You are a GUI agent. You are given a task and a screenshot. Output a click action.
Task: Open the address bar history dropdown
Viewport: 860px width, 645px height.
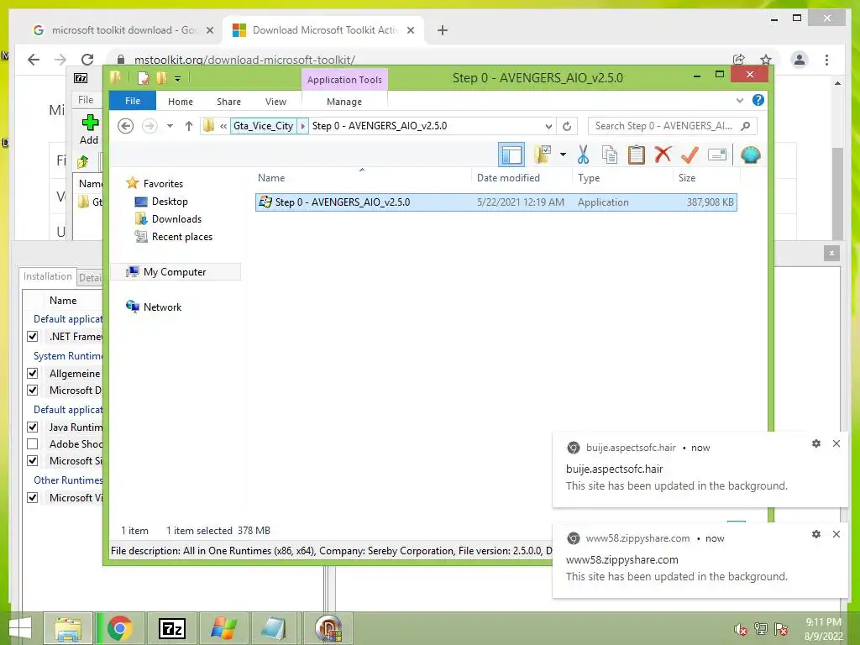click(x=548, y=126)
